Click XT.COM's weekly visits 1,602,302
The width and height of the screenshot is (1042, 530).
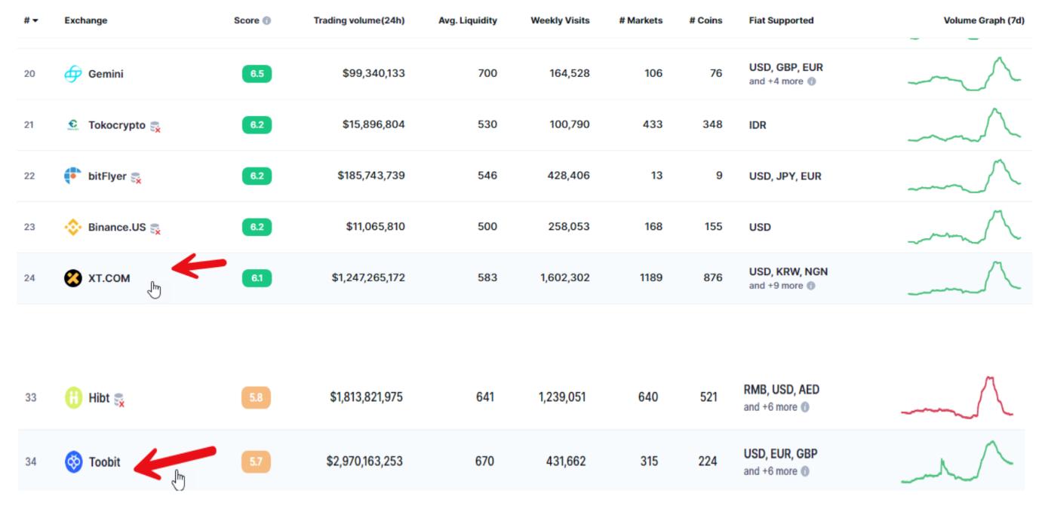(x=565, y=277)
